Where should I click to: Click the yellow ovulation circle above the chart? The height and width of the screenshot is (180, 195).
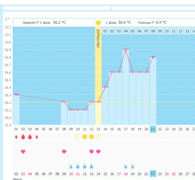pos(98,23)
